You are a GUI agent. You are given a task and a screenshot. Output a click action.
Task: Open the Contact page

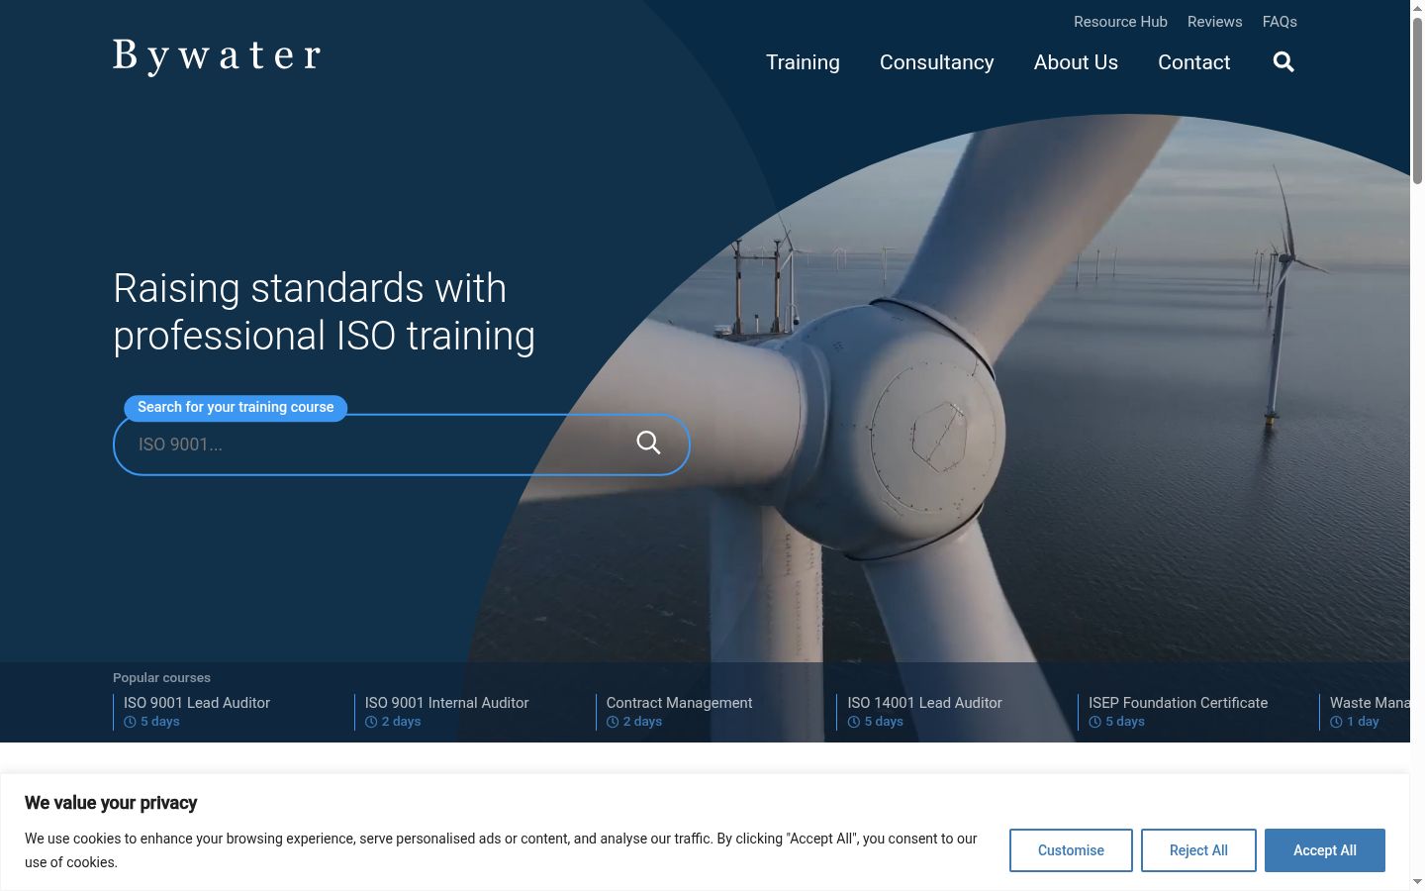click(1194, 62)
